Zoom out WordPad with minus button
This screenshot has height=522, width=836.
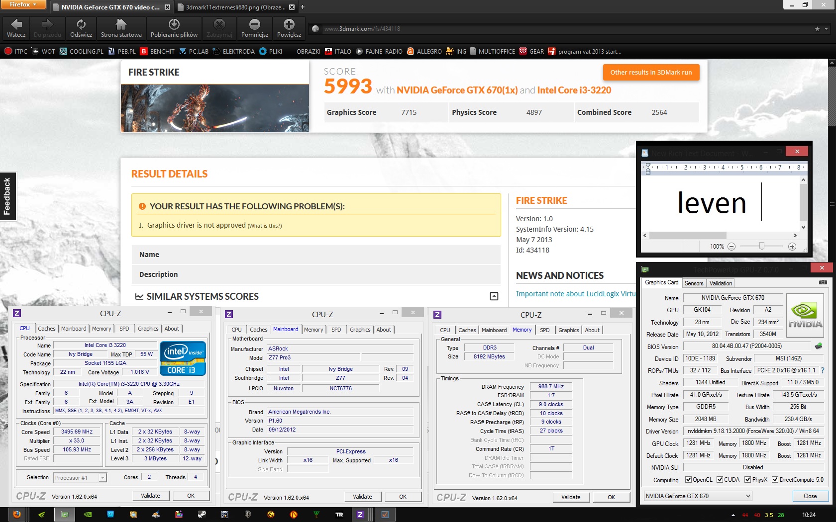[731, 247]
